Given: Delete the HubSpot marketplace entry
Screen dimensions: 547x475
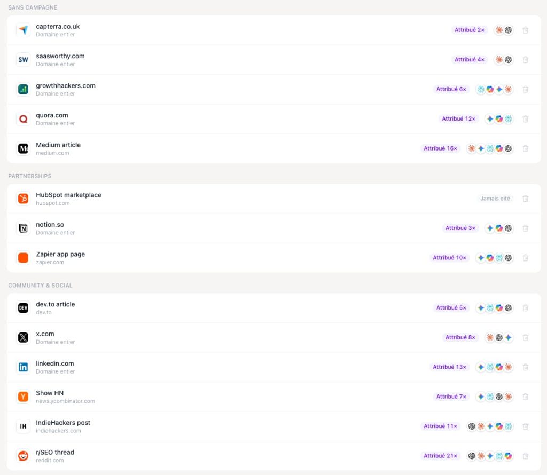Looking at the screenshot, I should click(x=526, y=199).
